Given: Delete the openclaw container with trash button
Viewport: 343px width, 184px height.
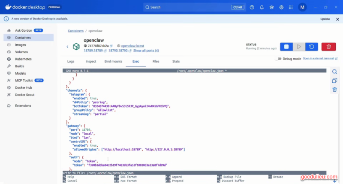Looking at the screenshot, I should (329, 47).
